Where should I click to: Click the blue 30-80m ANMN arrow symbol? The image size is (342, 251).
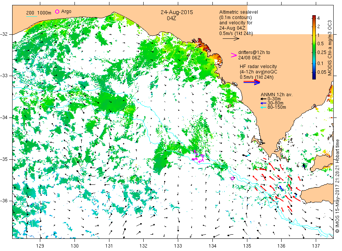click(x=263, y=103)
